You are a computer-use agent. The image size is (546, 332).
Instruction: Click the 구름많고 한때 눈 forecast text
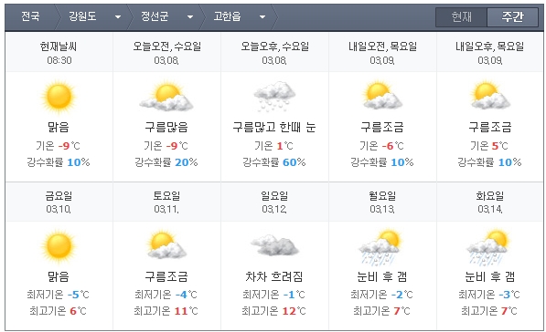point(274,127)
